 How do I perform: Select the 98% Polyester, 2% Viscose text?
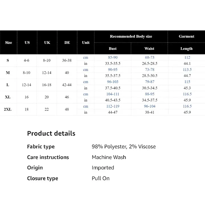(x=124, y=147)
